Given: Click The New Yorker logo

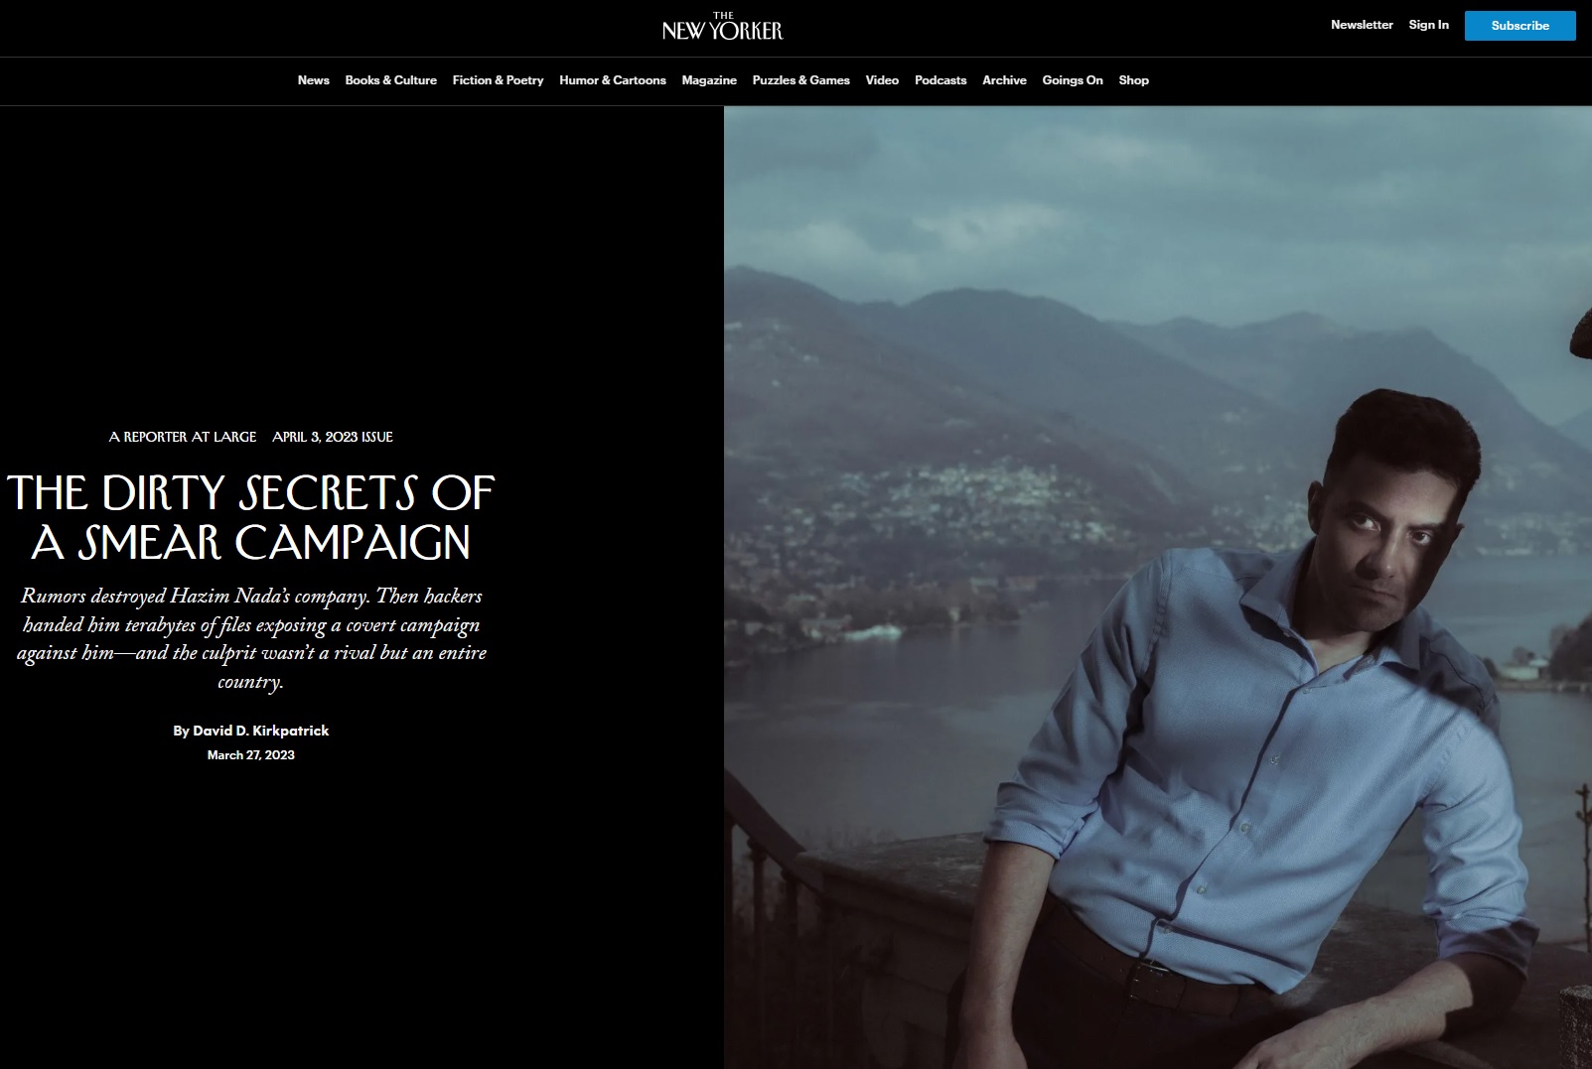Looking at the screenshot, I should (722, 26).
